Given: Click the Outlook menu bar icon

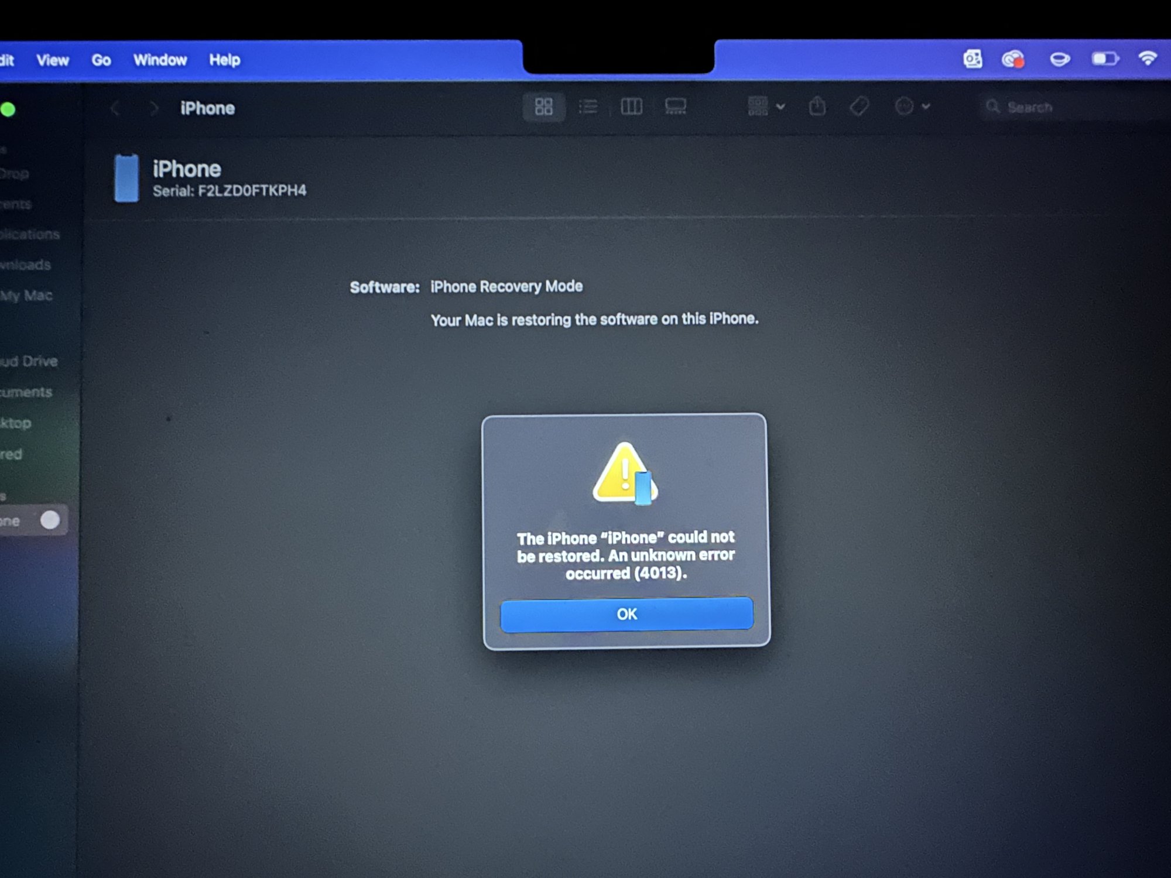Looking at the screenshot, I should click(x=973, y=59).
